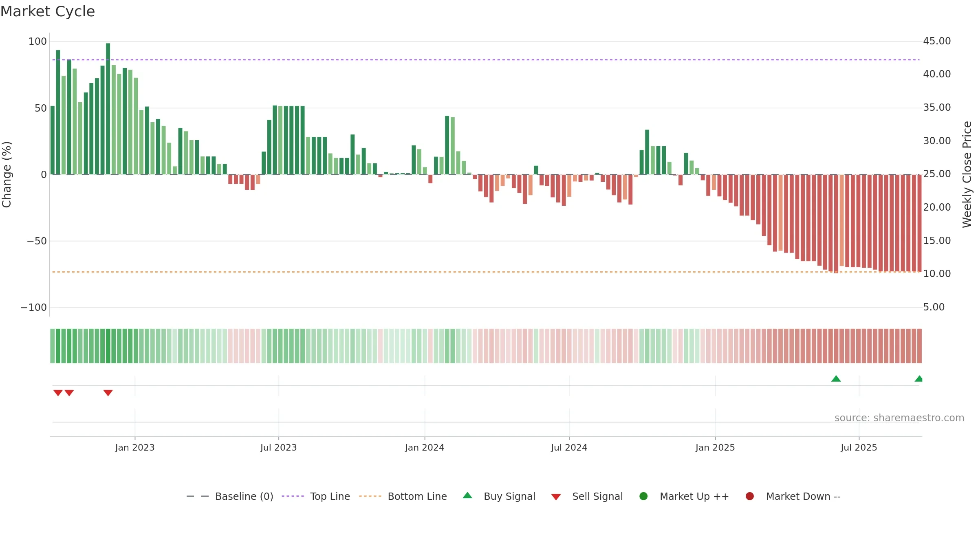Select the buy signal marker before Jul 2025
978x550 pixels.
[x=836, y=378]
